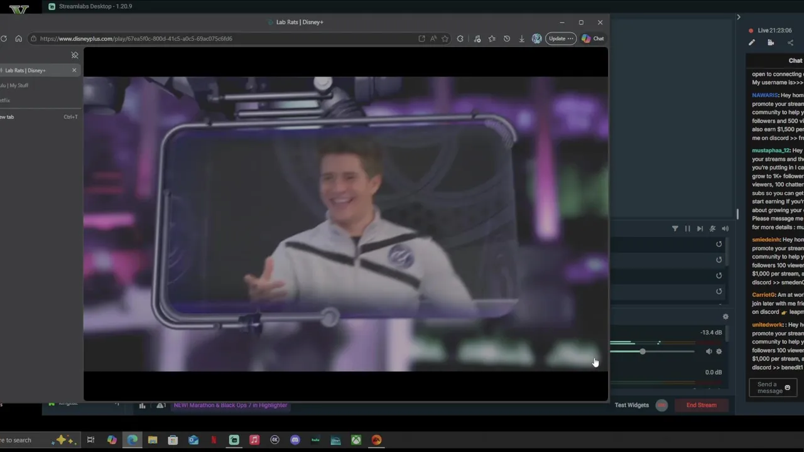
Task: Open Netflix app from the taskbar
Action: [x=214, y=440]
